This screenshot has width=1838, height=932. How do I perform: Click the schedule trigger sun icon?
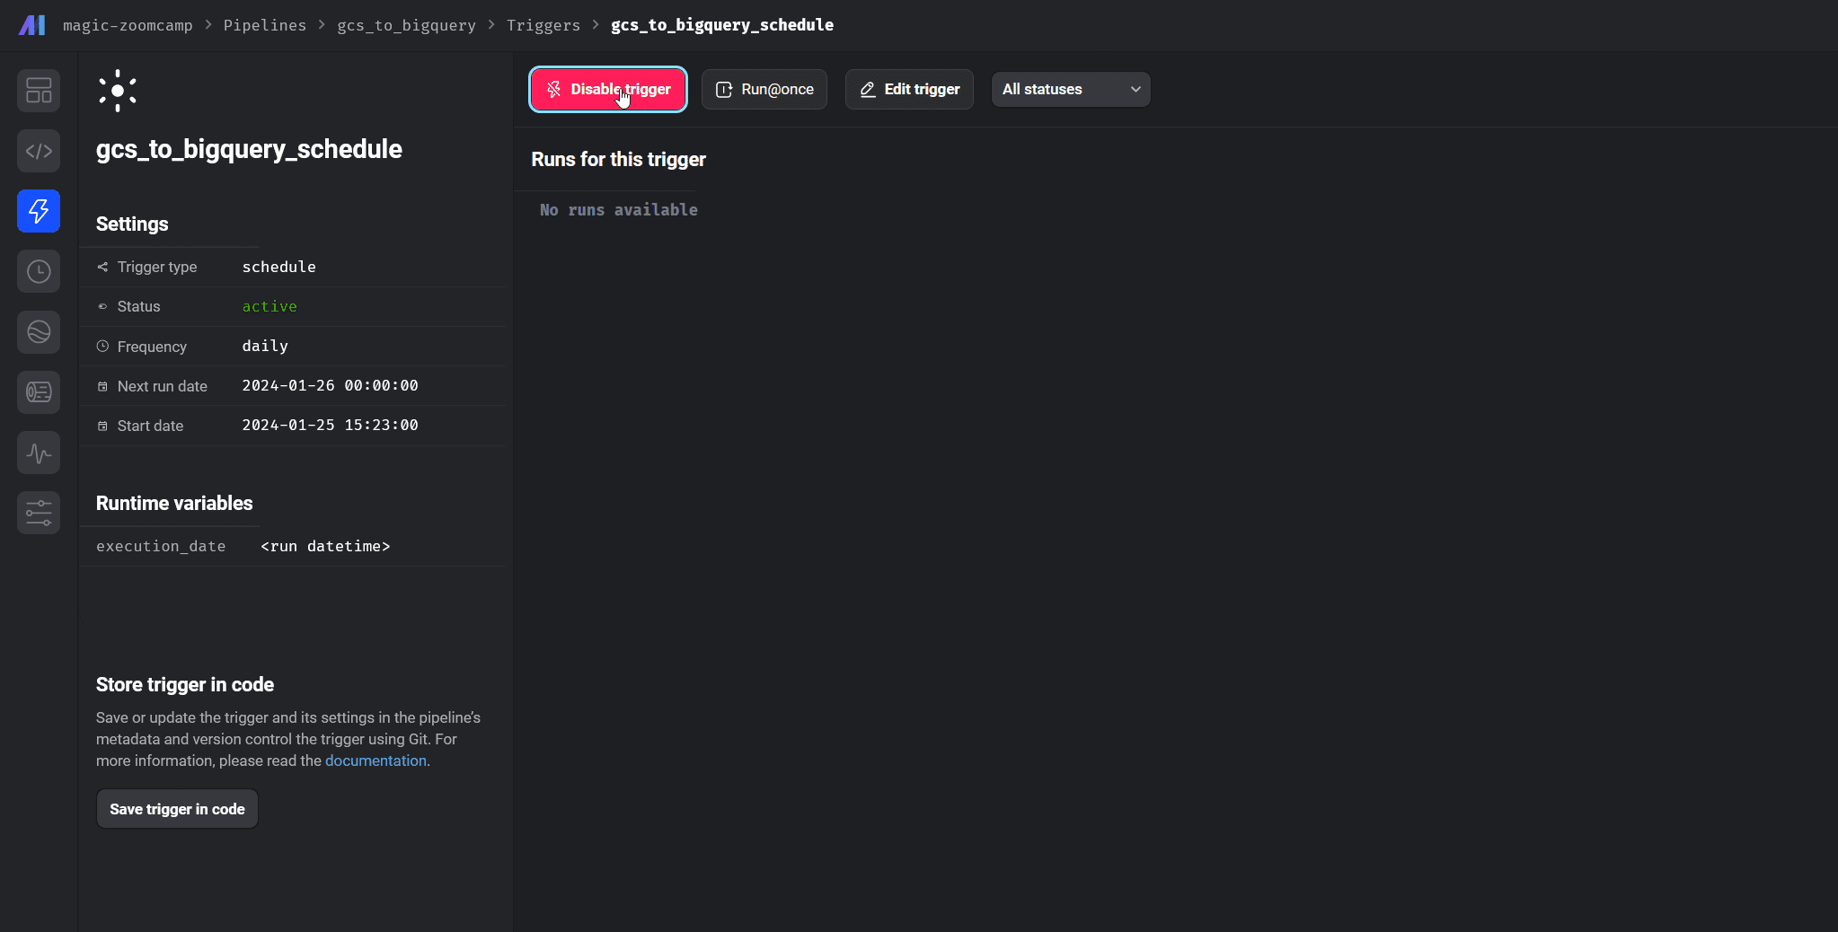click(x=118, y=91)
